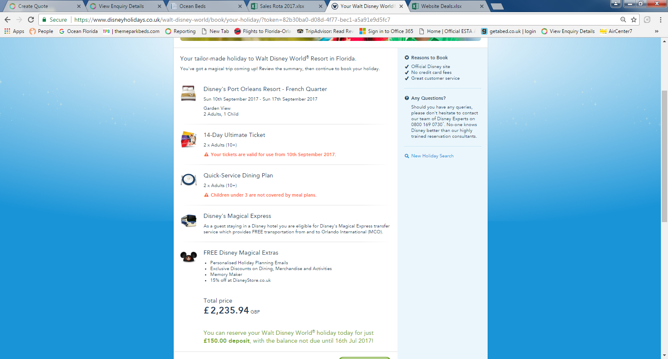
Task: Bookmark this page with the star icon
Action: [634, 20]
